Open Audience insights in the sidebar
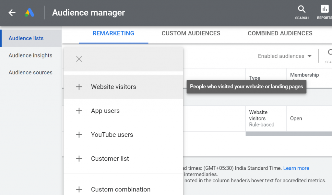 coord(31,55)
